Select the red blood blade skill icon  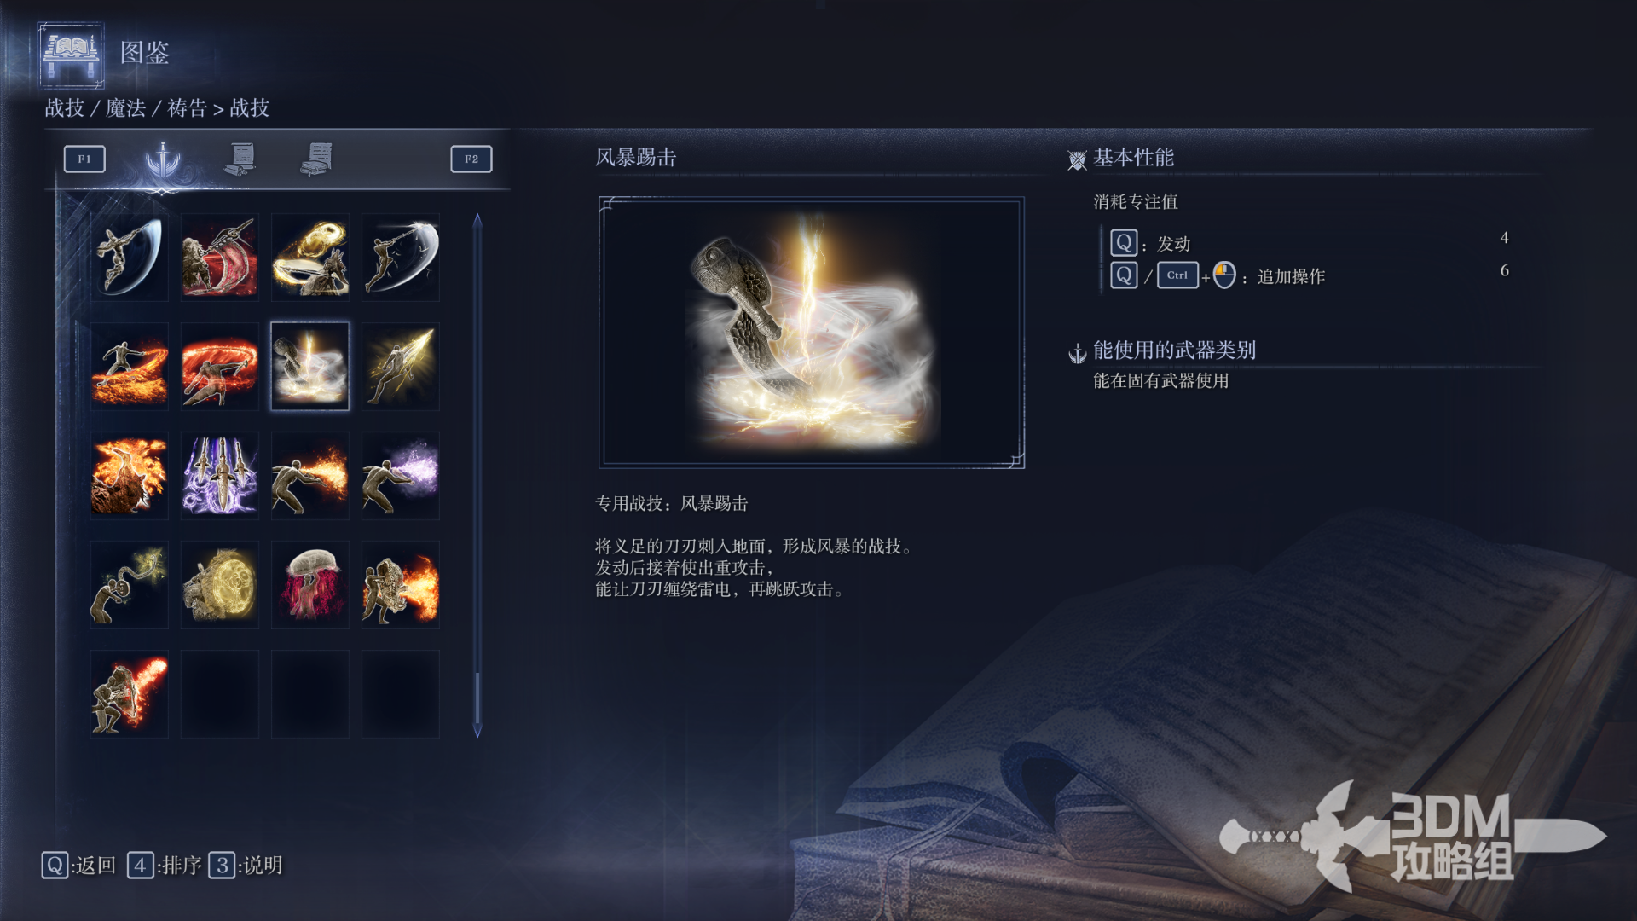(x=220, y=257)
